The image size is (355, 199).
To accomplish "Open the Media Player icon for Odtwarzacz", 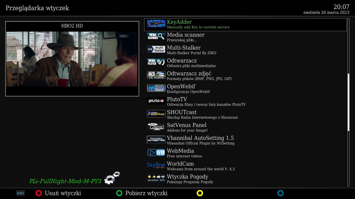I will tap(156, 62).
